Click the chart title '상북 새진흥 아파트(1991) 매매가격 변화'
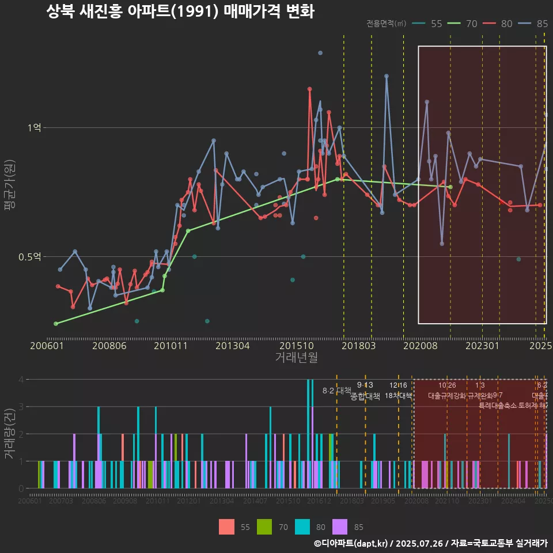This screenshot has width=553, height=553. [x=180, y=11]
